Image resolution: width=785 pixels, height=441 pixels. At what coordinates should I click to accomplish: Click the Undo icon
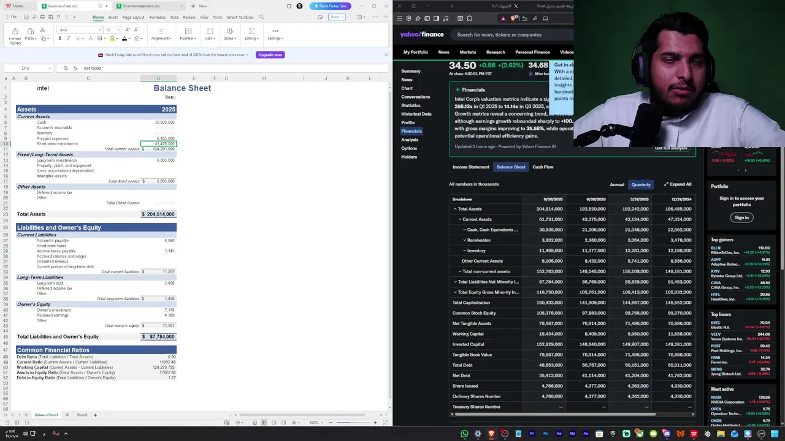tap(58, 17)
